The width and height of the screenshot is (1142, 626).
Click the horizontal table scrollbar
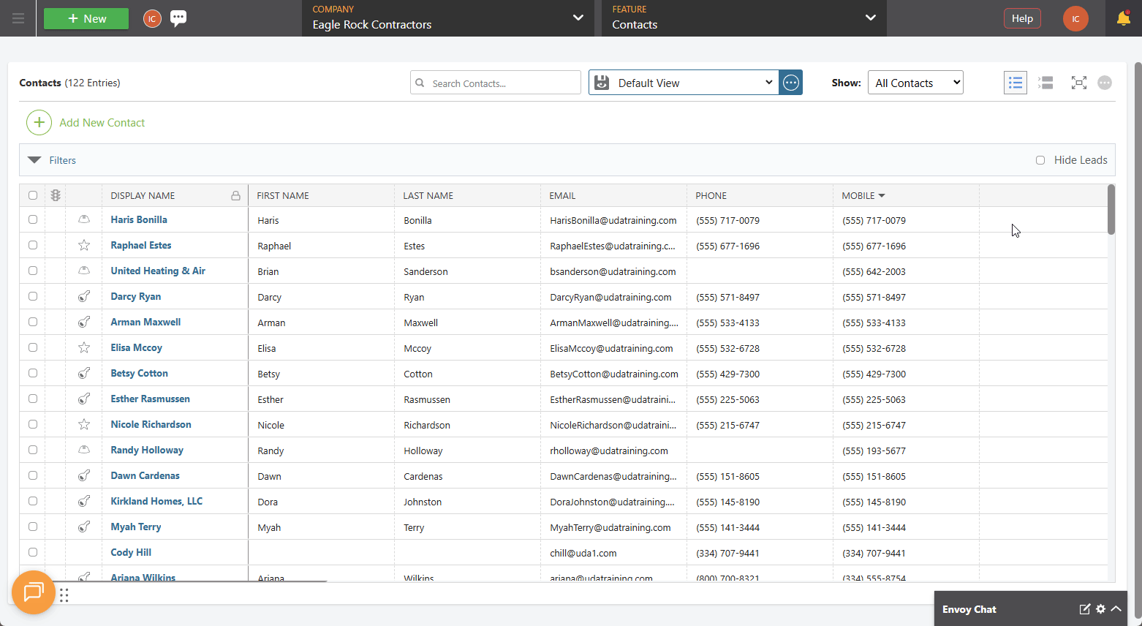(190, 581)
